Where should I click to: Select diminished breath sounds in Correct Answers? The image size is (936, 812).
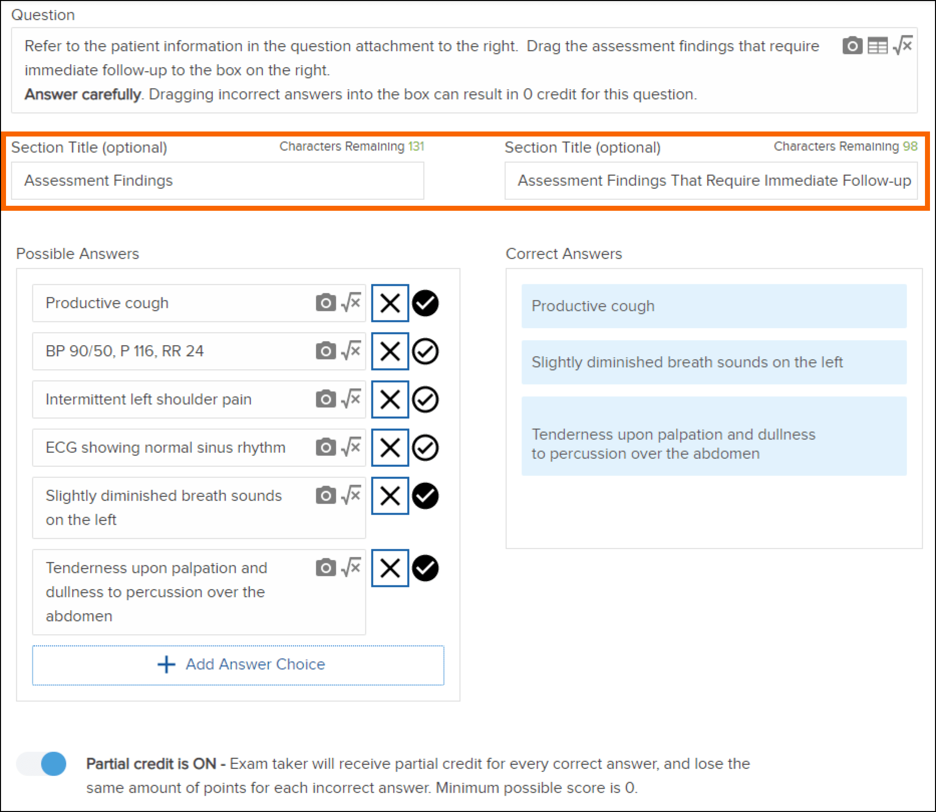coord(713,362)
